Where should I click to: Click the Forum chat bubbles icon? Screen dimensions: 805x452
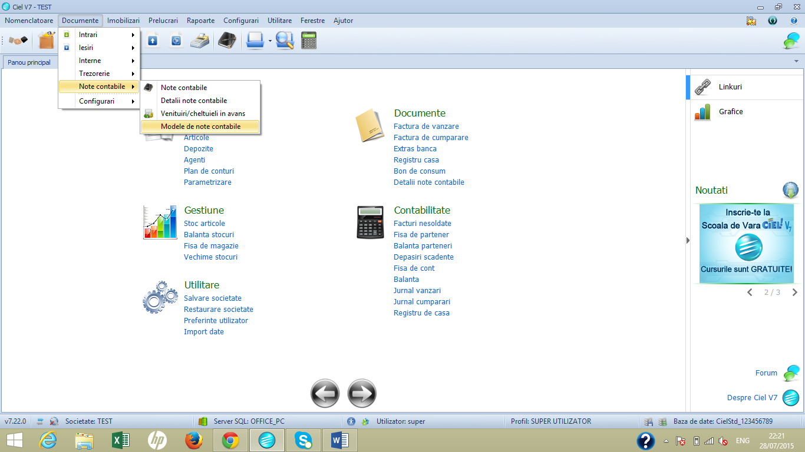tap(791, 373)
